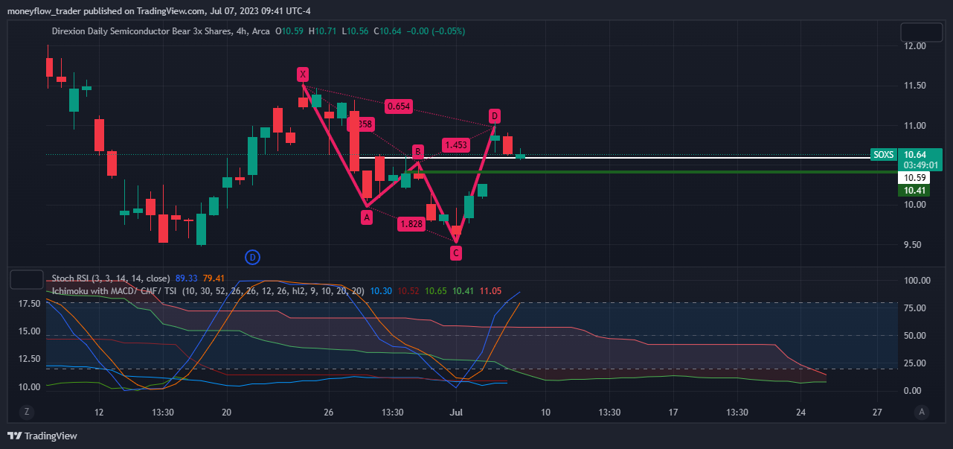Click the 24 date on time axis
Image resolution: width=953 pixels, height=449 pixels.
800,412
